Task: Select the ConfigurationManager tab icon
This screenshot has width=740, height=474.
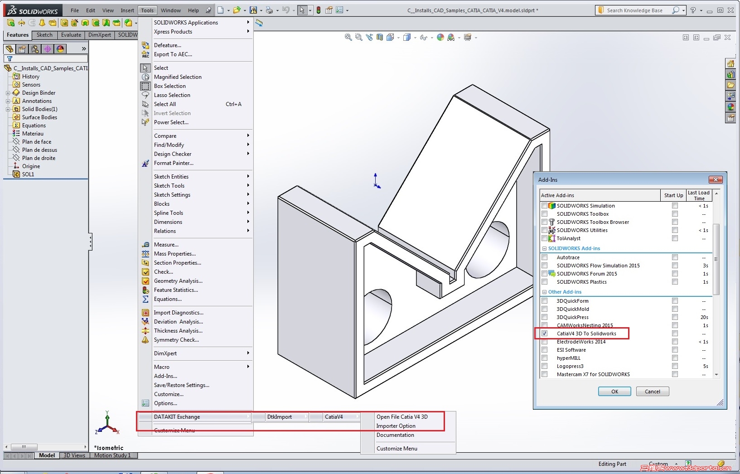Action: point(35,48)
